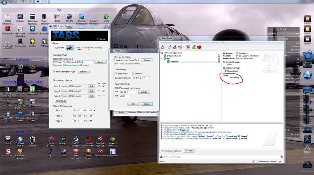Click the red flame icon in TeamSpeak toolbar
The image size is (314, 175).
[x=199, y=47]
